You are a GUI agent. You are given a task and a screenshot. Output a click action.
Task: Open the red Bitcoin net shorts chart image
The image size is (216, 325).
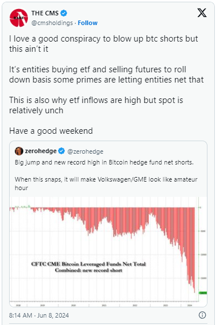[x=108, y=252]
